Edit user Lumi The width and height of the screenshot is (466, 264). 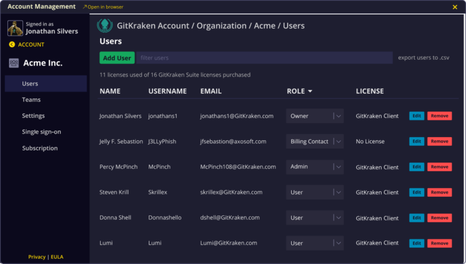point(417,243)
